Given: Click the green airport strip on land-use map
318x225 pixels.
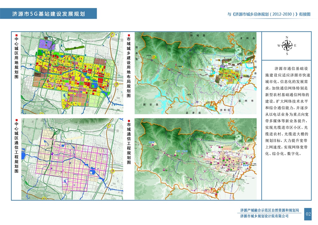Looking at the screenshot, I should point(75,48).
